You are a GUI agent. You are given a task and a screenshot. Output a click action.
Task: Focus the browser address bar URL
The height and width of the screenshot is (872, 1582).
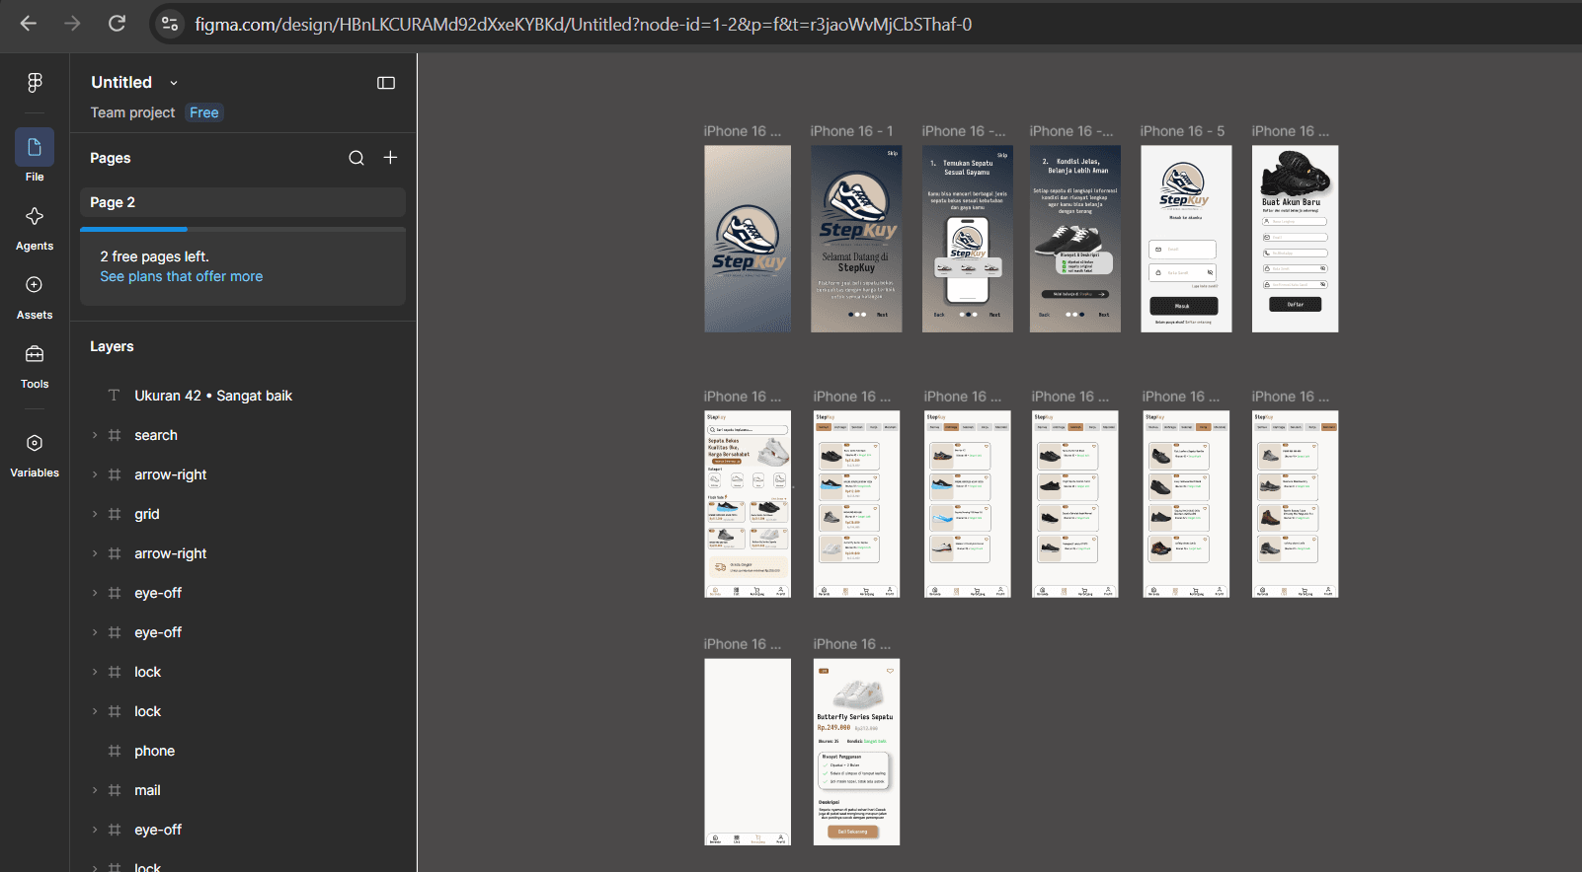(x=584, y=24)
